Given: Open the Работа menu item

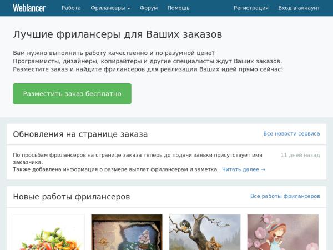Looking at the screenshot, I should [71, 8].
